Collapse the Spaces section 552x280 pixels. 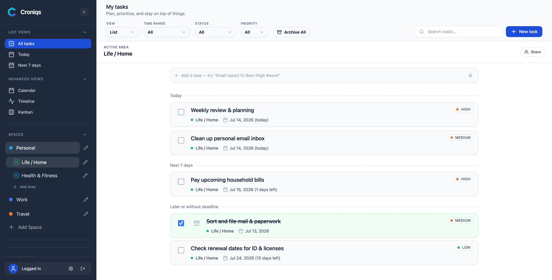85,134
